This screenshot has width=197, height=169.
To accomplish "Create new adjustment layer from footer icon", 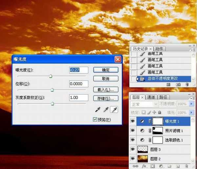I will [161, 166].
